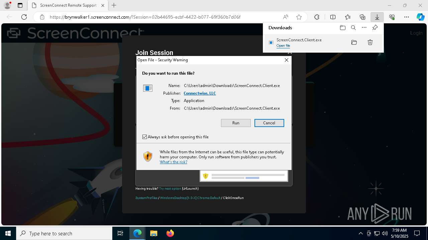Open the What's the risk? link
This screenshot has width=428, height=240.
click(x=174, y=162)
